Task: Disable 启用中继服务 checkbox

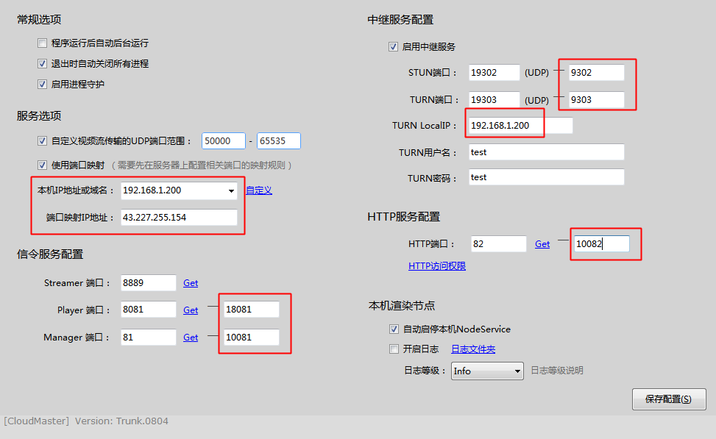Action: [393, 47]
